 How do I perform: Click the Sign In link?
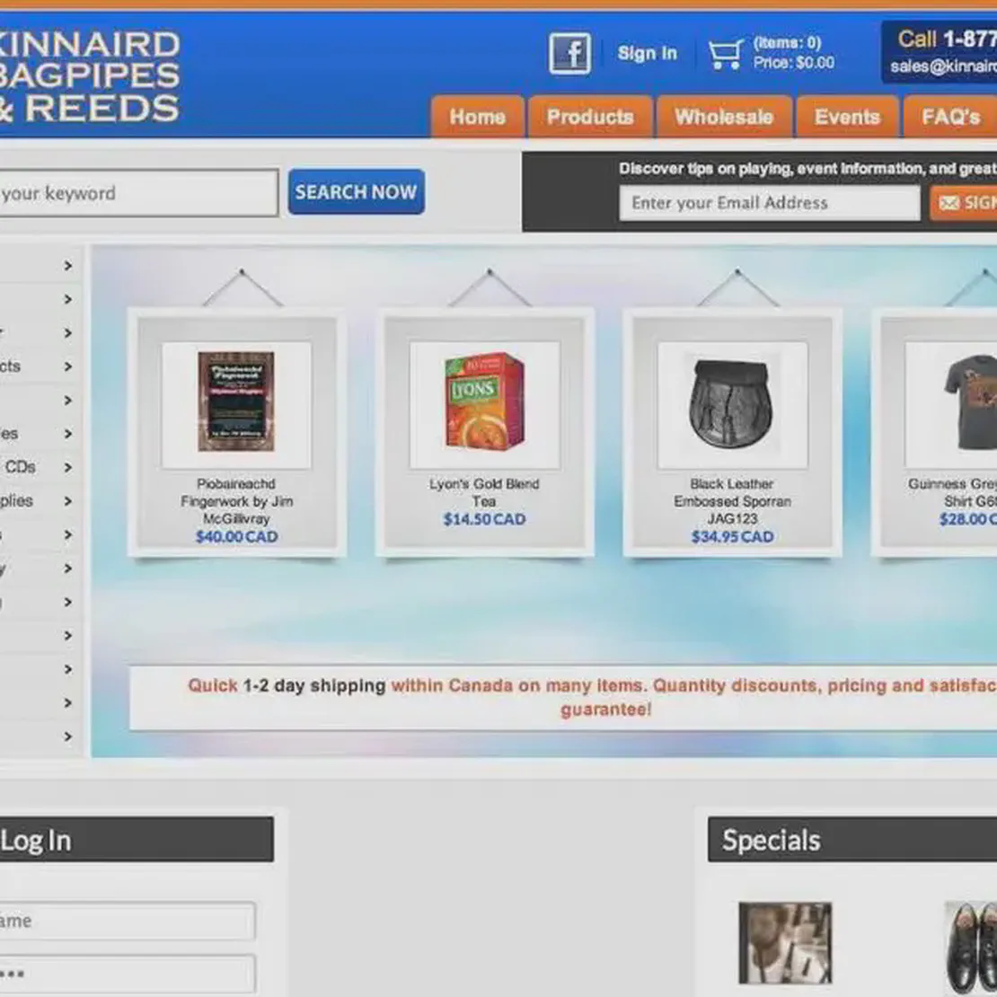[x=648, y=53]
